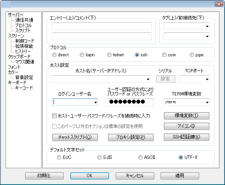
Task: Click the password or passphrase field
Action: 131,102
